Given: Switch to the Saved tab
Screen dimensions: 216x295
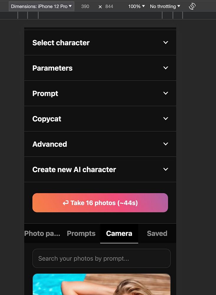Looking at the screenshot, I should coord(157,233).
